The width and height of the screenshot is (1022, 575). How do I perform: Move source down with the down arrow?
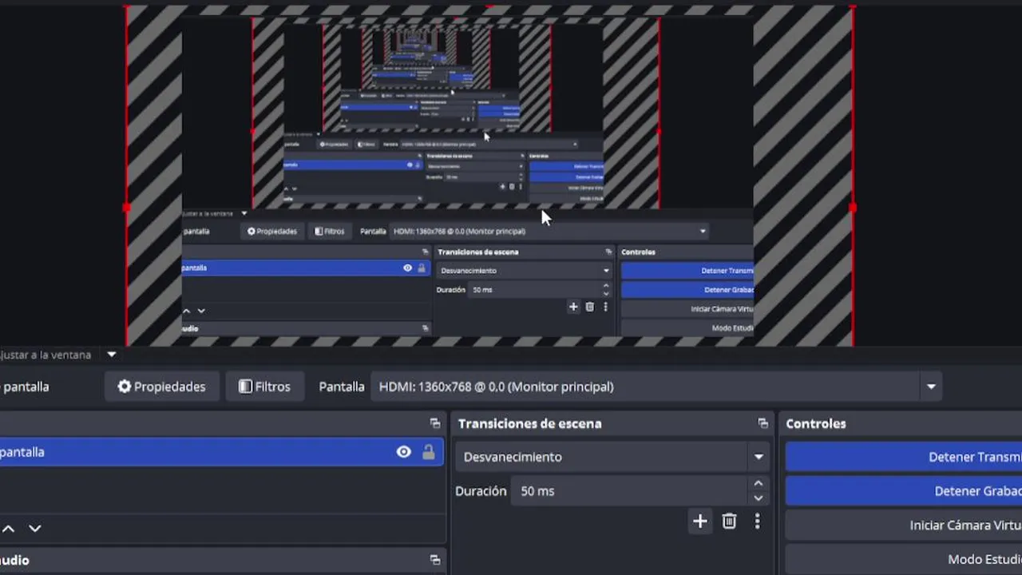(35, 528)
